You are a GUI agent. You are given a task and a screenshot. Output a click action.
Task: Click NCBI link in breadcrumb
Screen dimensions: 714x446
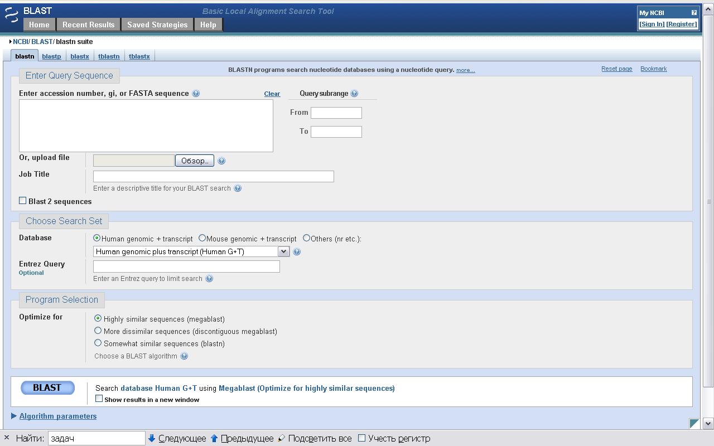pos(21,42)
